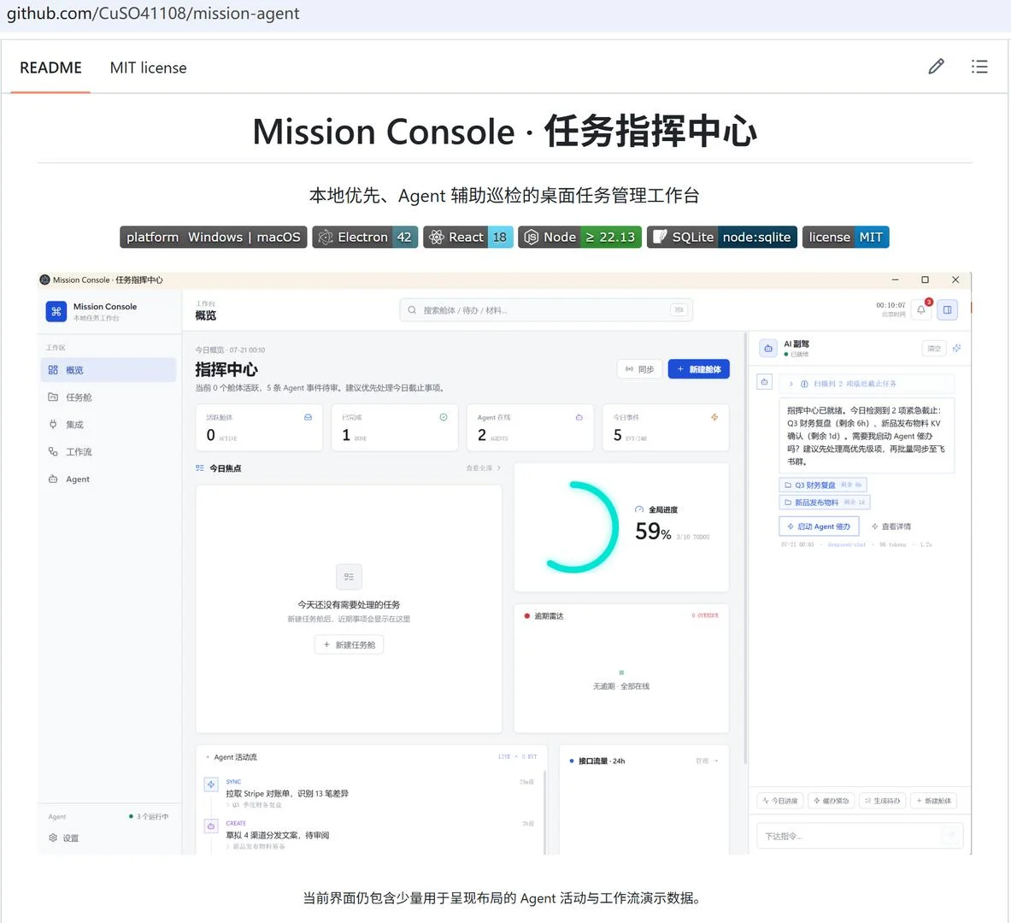Screen dimensions: 1011x923
Task: Open 工作流 in the sidebar
Action: [x=108, y=451]
